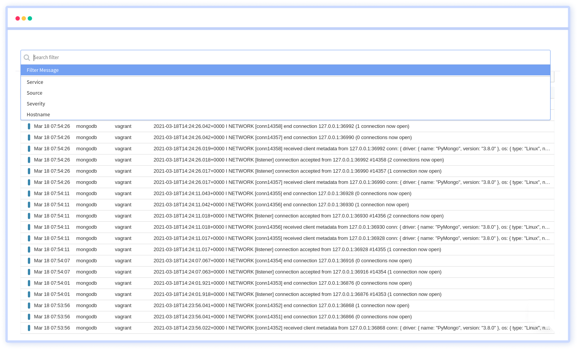Image resolution: width=578 pixels, height=350 pixels.
Task: Click the blue severity bar on the first log row
Action: pyautogui.click(x=29, y=126)
